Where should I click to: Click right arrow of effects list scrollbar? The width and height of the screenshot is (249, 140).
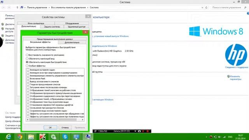(x=82, y=120)
